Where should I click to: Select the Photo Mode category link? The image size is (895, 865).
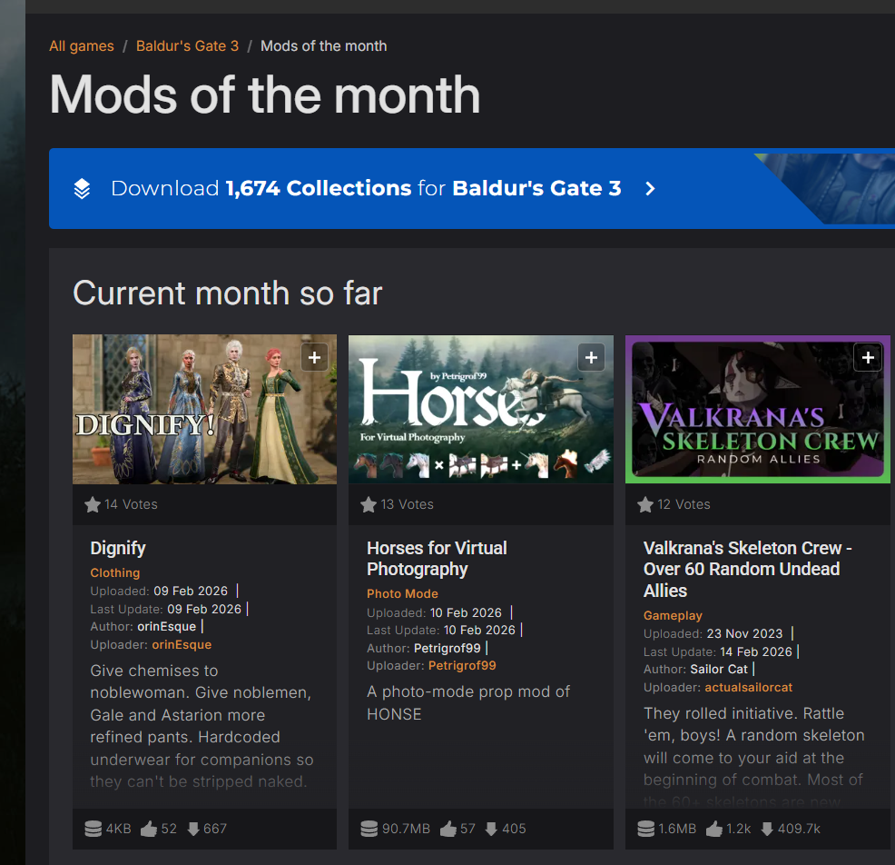[x=402, y=593]
